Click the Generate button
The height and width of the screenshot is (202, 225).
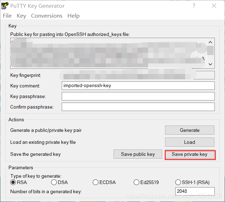[x=189, y=130]
